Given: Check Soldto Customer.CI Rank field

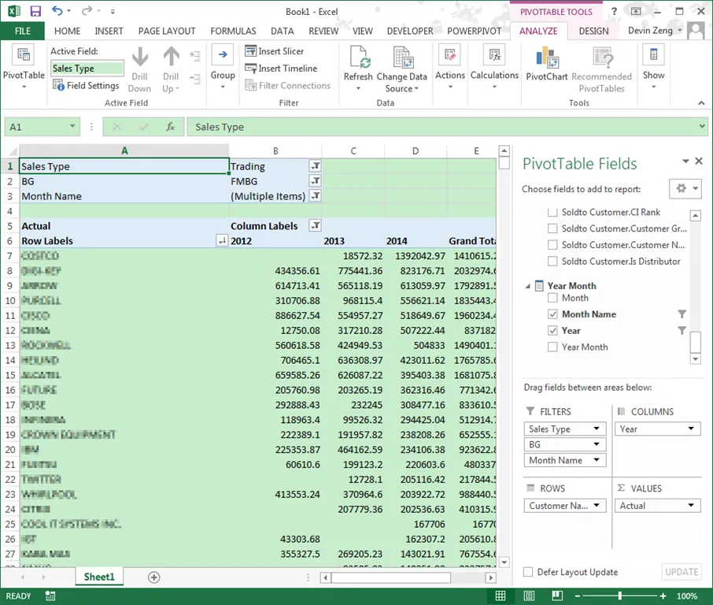Looking at the screenshot, I should (552, 212).
